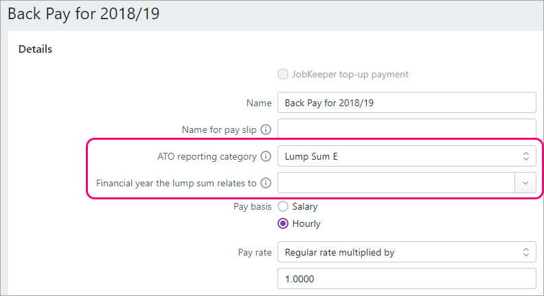
Task: Click the 1.0000 multiplier input field
Action: point(406,279)
